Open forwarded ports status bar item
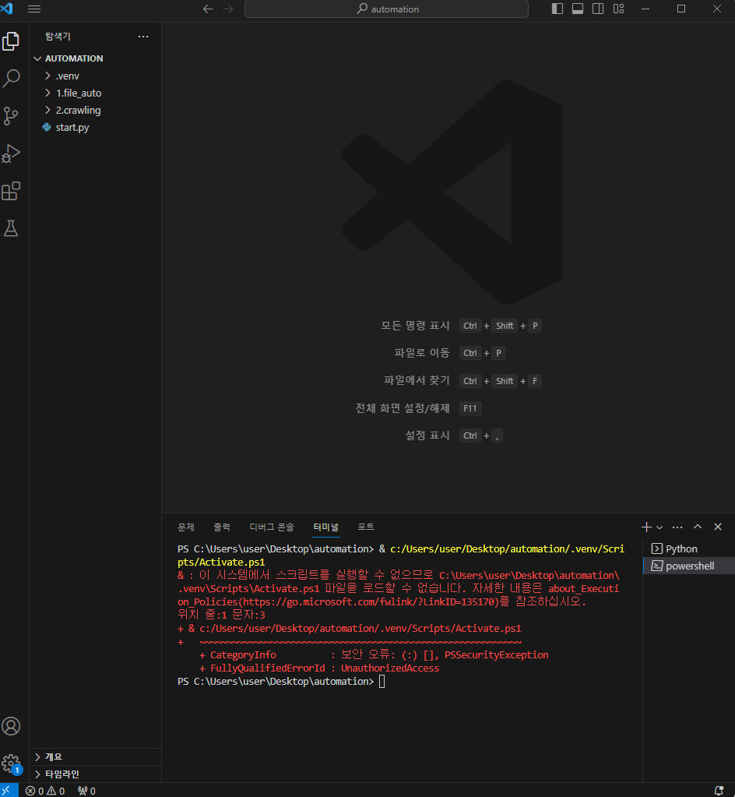This screenshot has height=797, width=735. tap(87, 791)
